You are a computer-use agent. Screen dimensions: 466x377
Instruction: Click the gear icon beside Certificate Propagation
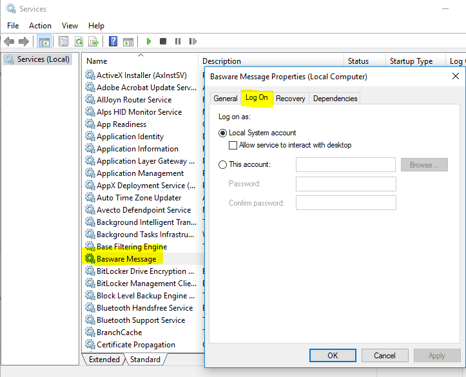pyautogui.click(x=90, y=344)
